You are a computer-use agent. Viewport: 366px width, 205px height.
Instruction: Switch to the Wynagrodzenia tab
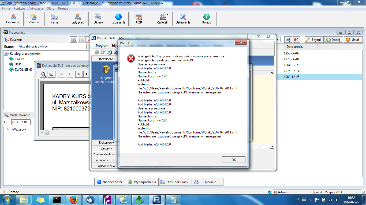tap(142, 182)
